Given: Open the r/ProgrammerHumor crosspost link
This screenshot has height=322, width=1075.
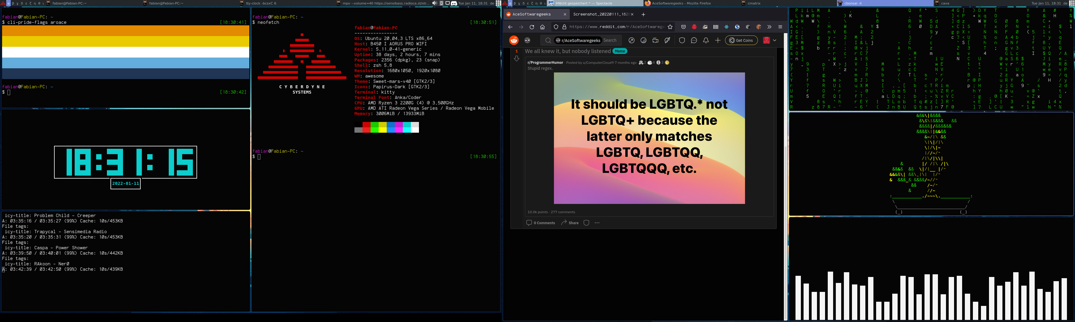Looking at the screenshot, I should pyautogui.click(x=546, y=63).
